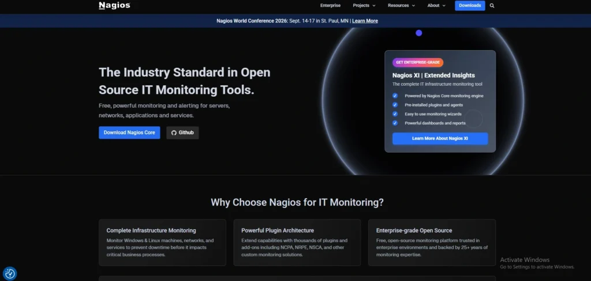The height and width of the screenshot is (281, 591).
Task: Click Download Nagios Core button
Action: pos(129,133)
